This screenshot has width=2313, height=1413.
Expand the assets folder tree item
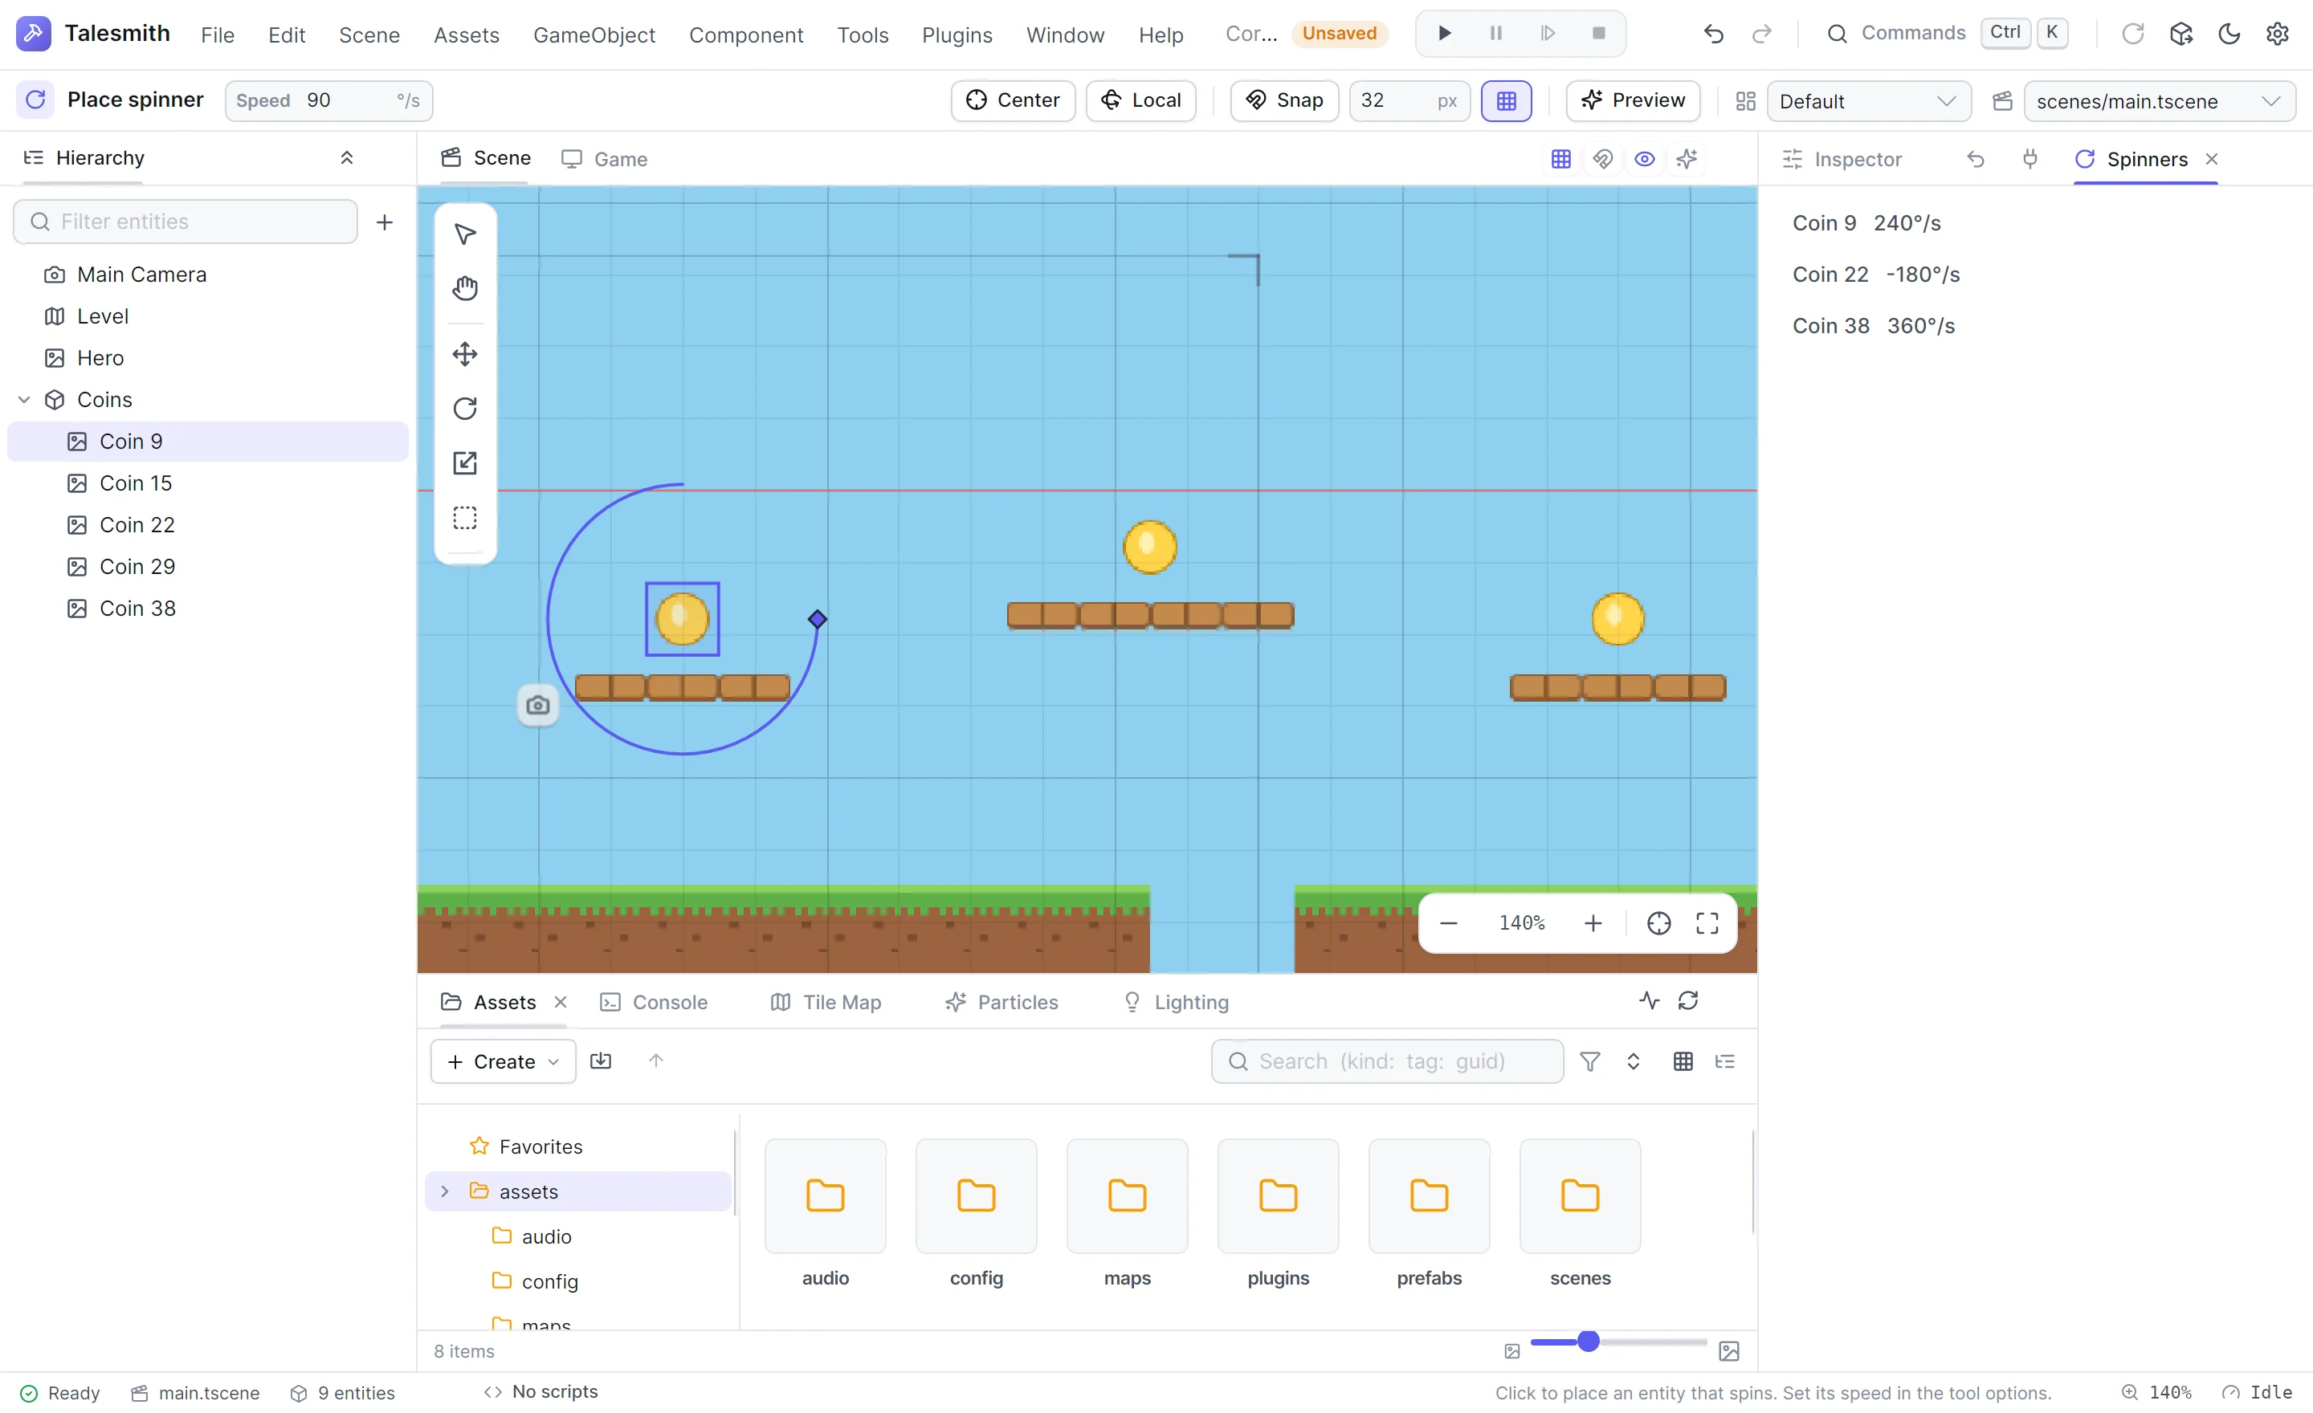(445, 1191)
